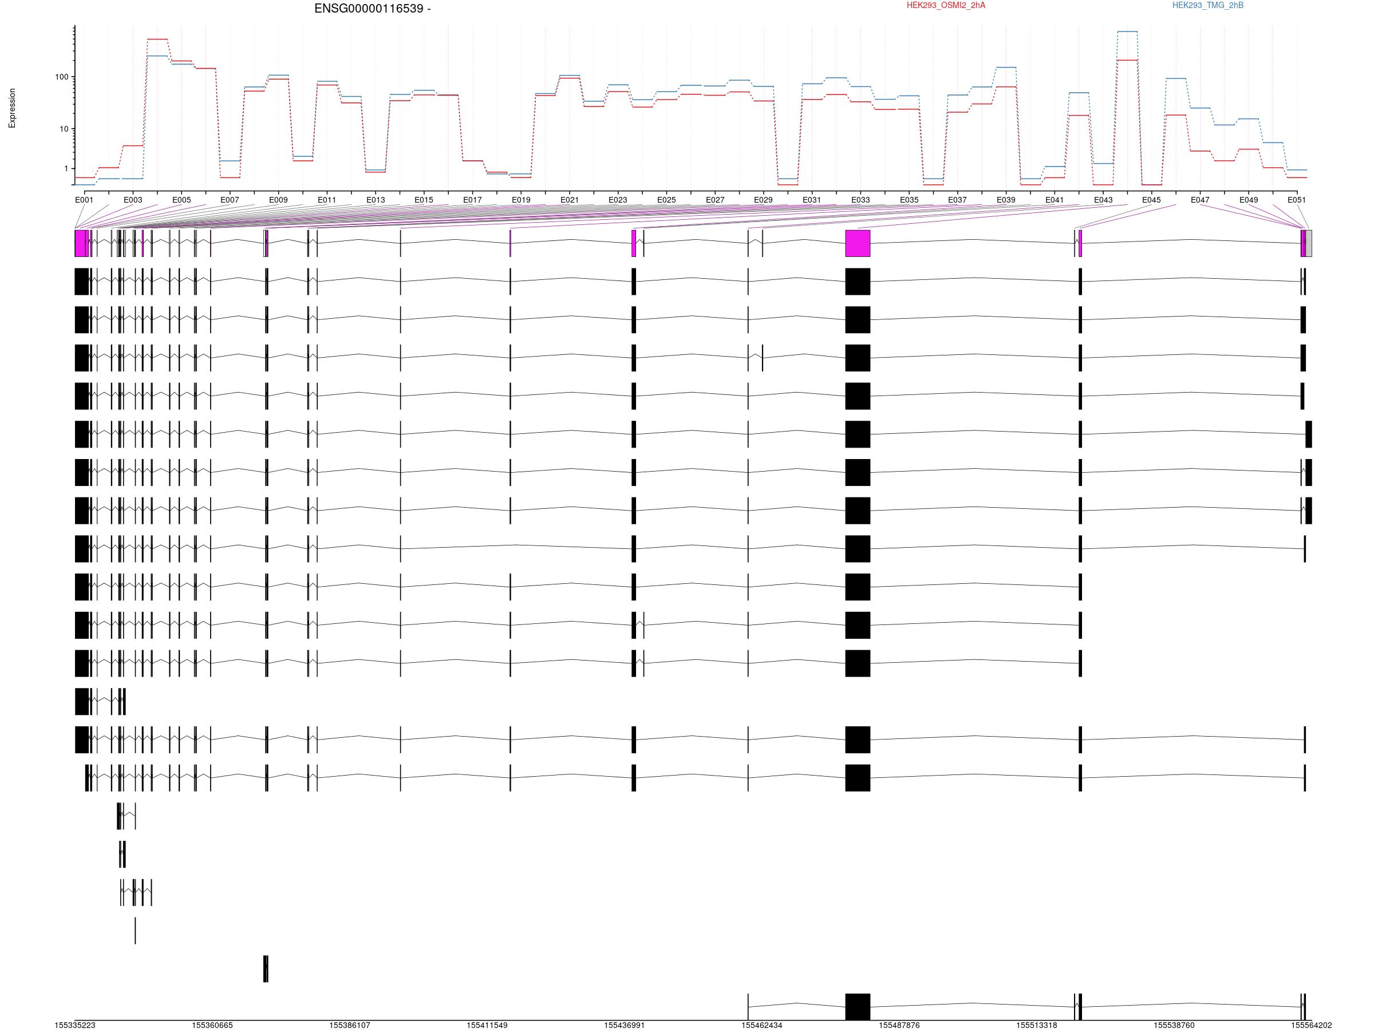Click exon label E001
The width and height of the screenshot is (1374, 1036).
click(84, 200)
